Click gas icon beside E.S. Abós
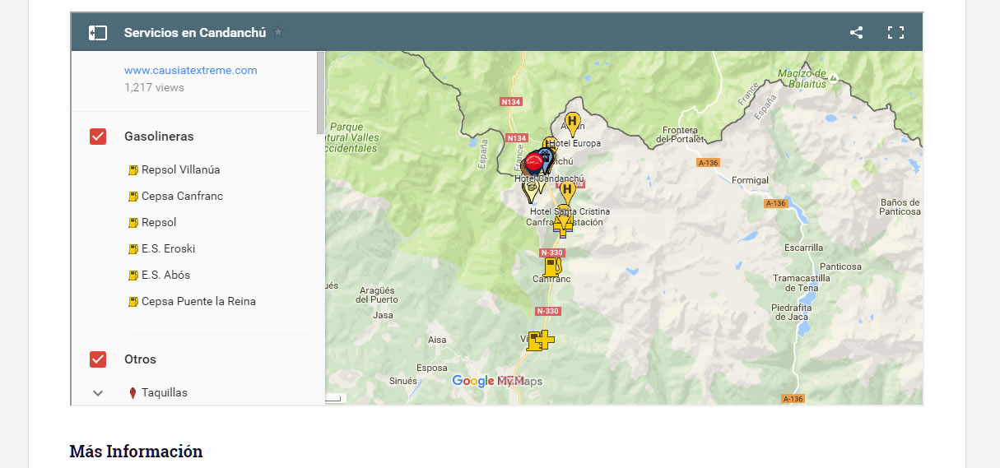Image resolution: width=1000 pixels, height=468 pixels. pyautogui.click(x=132, y=276)
